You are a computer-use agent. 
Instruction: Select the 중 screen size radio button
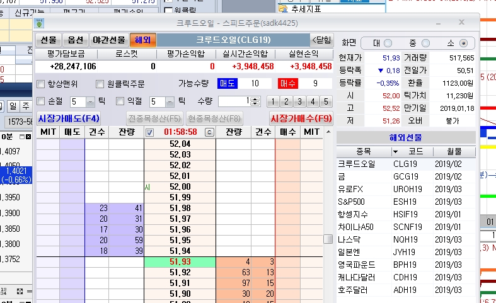tap(426, 43)
